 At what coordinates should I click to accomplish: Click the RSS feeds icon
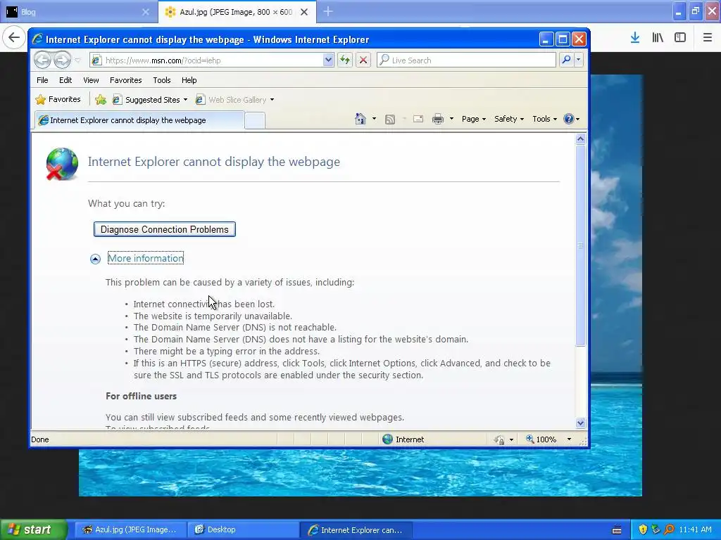pyautogui.click(x=390, y=120)
